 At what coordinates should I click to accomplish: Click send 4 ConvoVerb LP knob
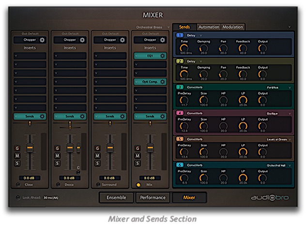[x=243, y=126]
